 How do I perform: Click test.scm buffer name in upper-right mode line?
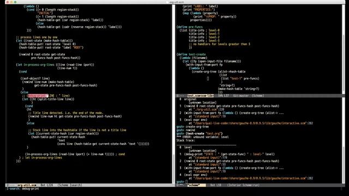click(x=200, y=96)
